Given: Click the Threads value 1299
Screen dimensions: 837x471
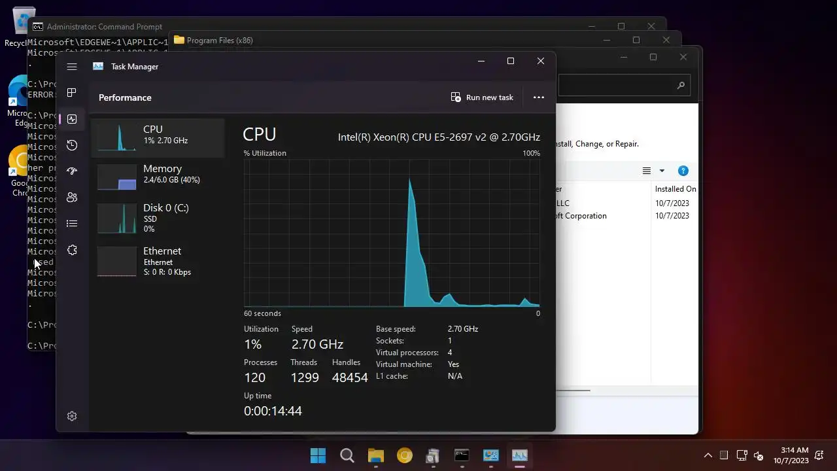Looking at the screenshot, I should pyautogui.click(x=305, y=377).
